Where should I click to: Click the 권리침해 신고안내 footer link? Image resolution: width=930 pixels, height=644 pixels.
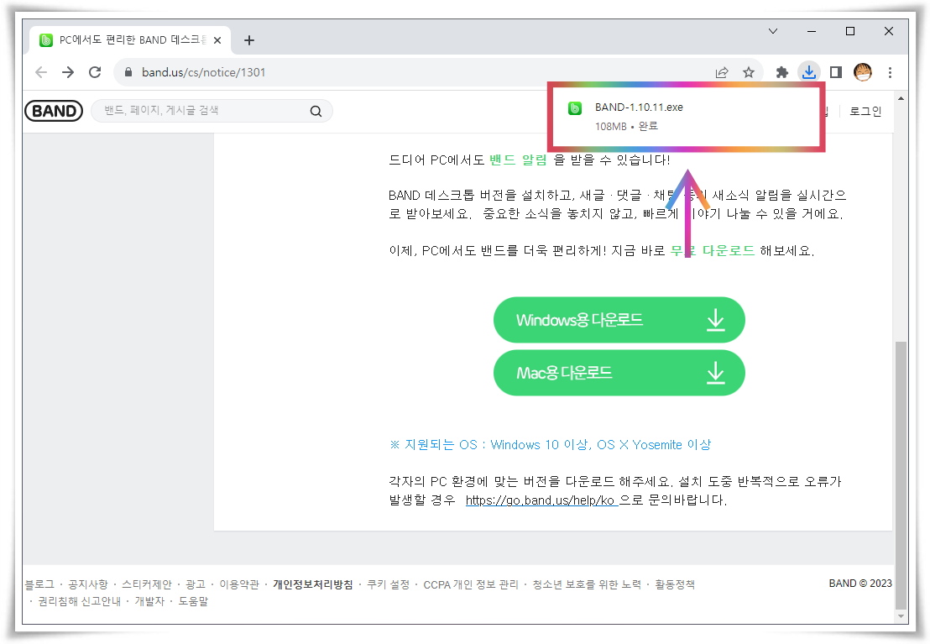coord(80,601)
